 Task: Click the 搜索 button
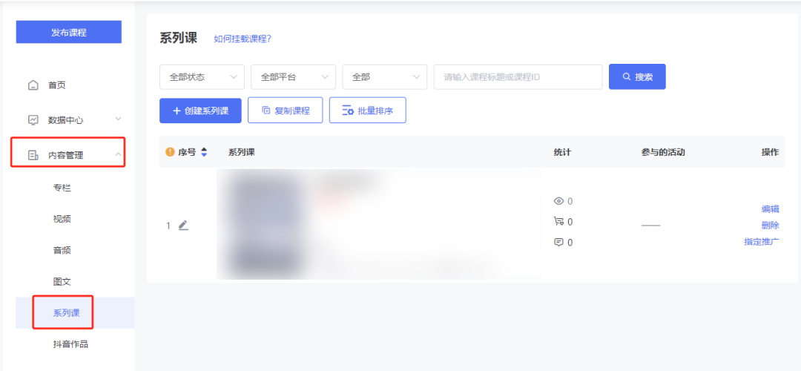coord(637,76)
